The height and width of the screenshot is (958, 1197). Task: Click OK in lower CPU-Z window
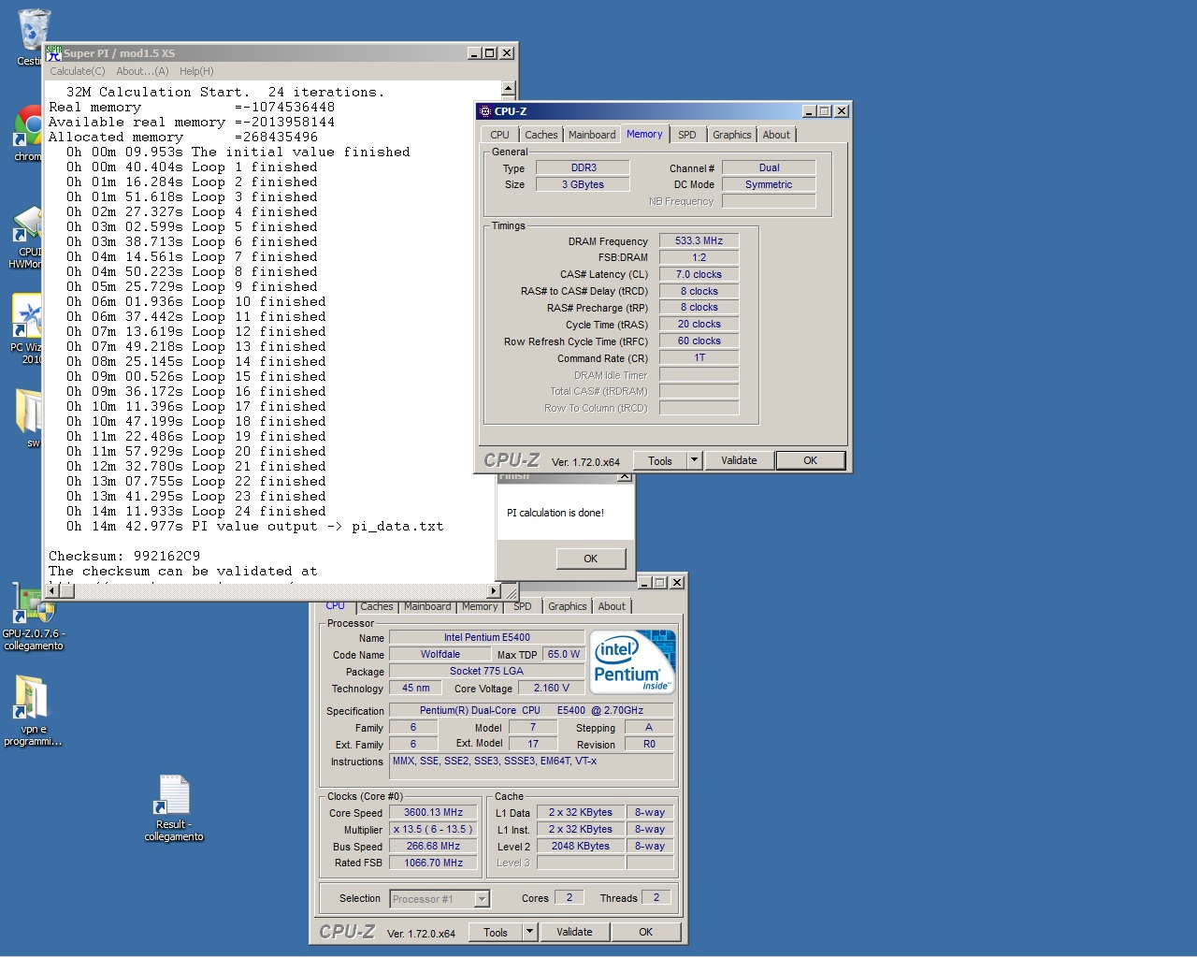646,932
